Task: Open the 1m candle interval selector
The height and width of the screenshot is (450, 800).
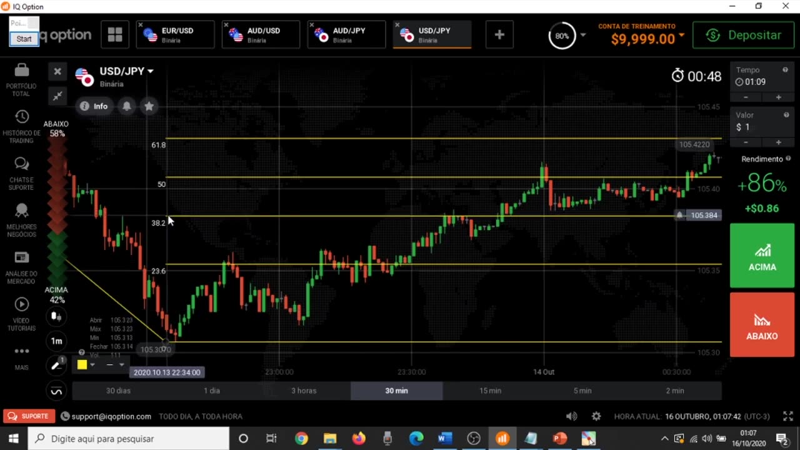Action: [56, 341]
